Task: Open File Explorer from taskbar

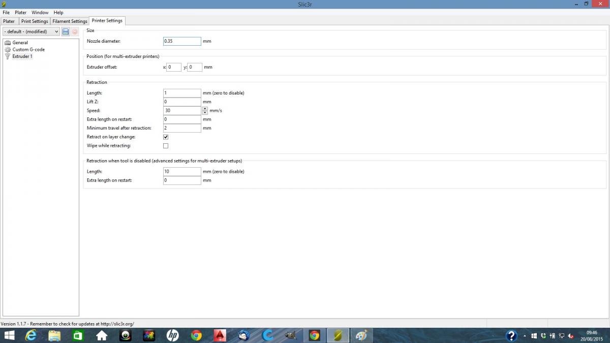Action: [54, 335]
